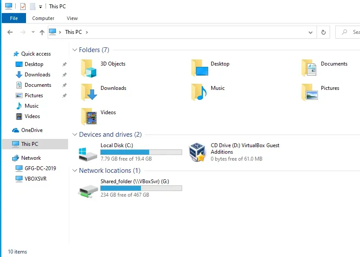Open the recent locations dropdown arrow
Screen dimensions: 360x257
coord(33,32)
